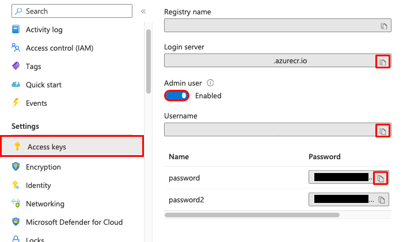
Task: Click the Tags purple tag icon
Action: [x=16, y=66]
